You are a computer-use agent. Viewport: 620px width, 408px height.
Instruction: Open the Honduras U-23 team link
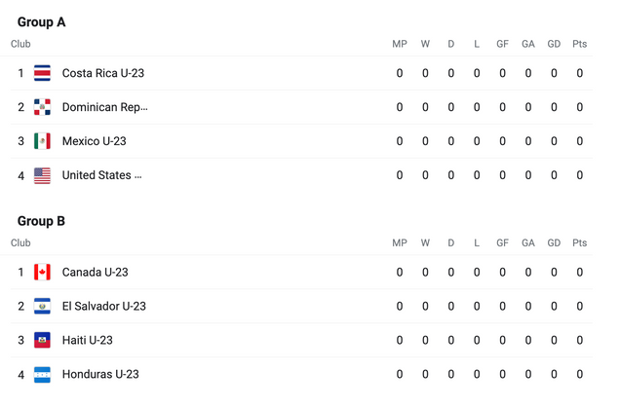[x=100, y=374]
